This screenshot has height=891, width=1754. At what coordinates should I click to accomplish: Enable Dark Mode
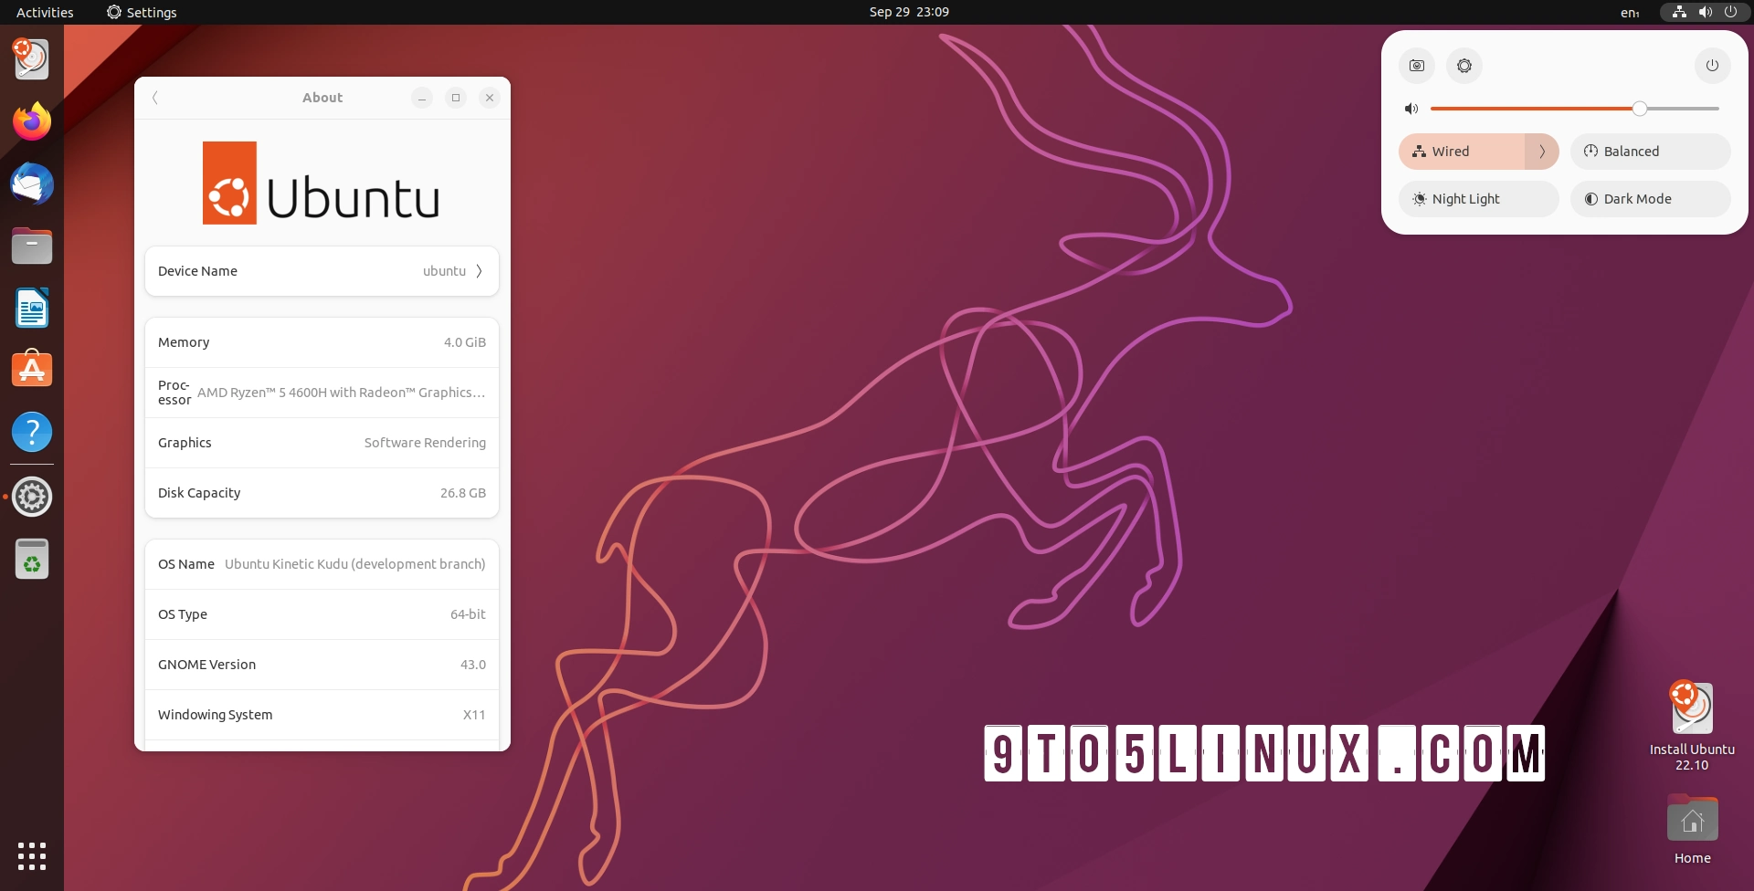1650,199
